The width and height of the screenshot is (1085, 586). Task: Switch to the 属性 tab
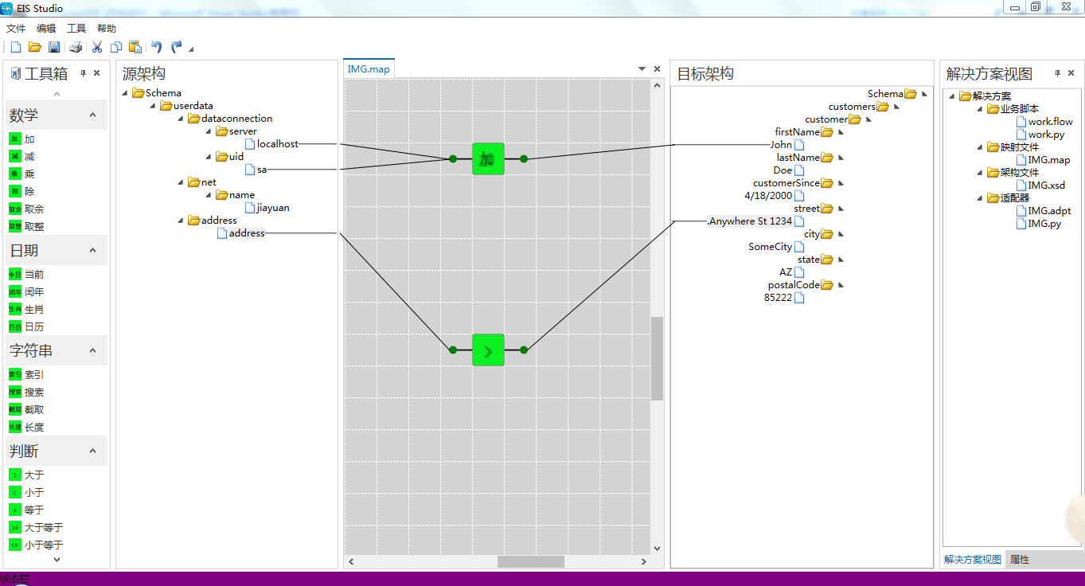point(1020,560)
